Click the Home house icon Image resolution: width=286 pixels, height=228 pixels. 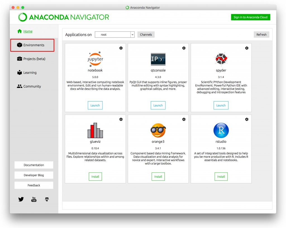(20, 31)
